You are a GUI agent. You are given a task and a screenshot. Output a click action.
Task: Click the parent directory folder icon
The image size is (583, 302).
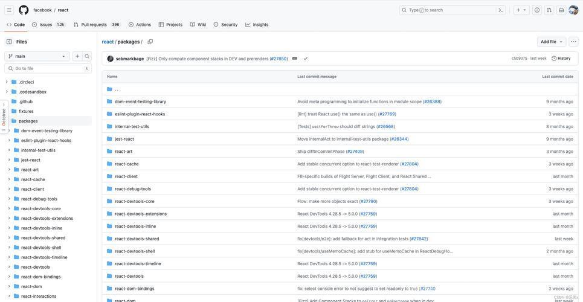coord(109,89)
